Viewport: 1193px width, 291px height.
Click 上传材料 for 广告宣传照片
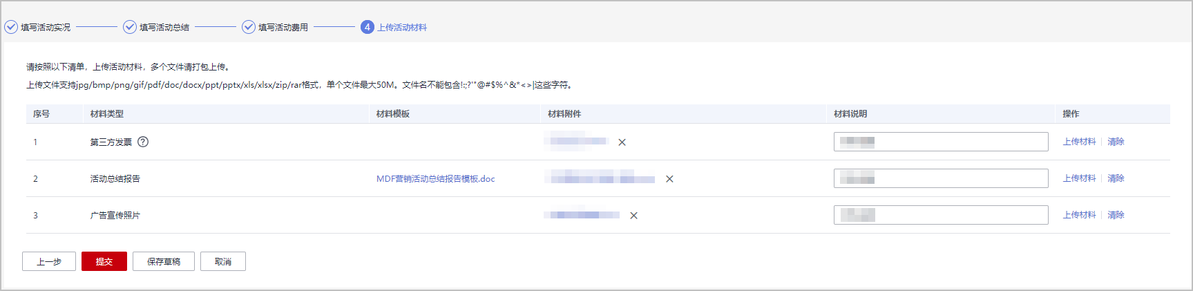[x=1079, y=215]
